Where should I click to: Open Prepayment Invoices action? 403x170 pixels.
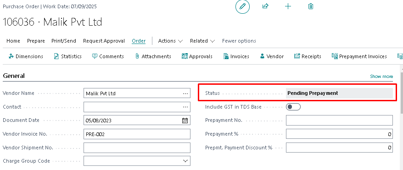point(359,56)
